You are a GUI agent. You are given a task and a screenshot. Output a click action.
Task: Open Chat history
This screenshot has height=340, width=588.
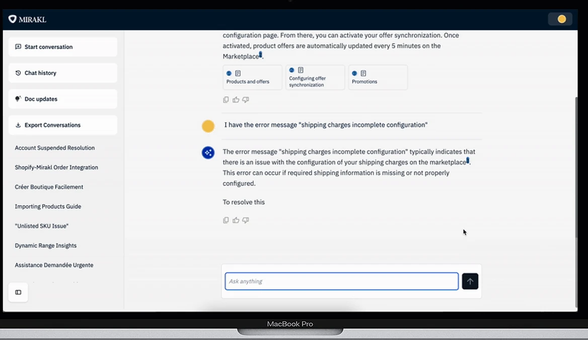click(x=62, y=73)
